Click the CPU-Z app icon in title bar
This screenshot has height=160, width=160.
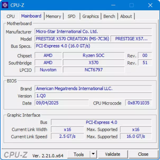[5, 5]
